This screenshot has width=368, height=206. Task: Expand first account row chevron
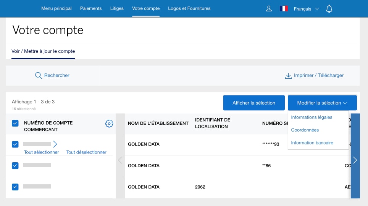coord(55,144)
